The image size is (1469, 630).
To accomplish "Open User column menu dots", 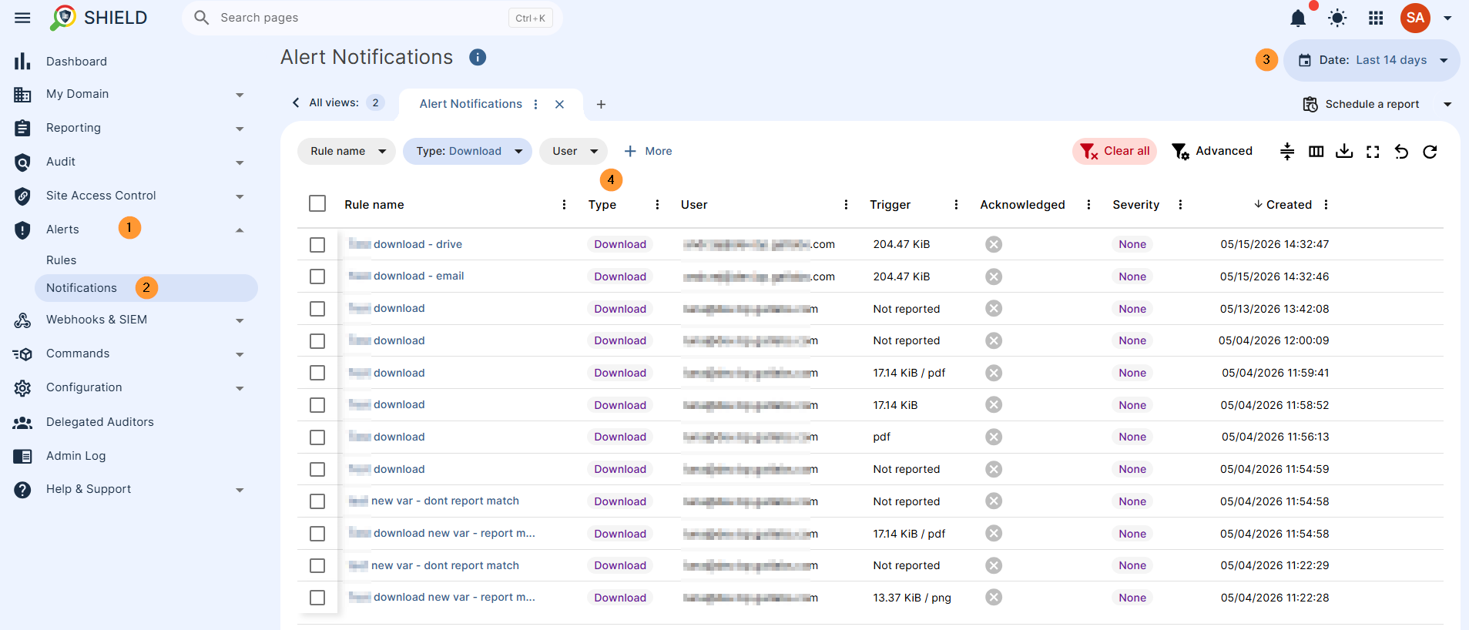I will (846, 205).
